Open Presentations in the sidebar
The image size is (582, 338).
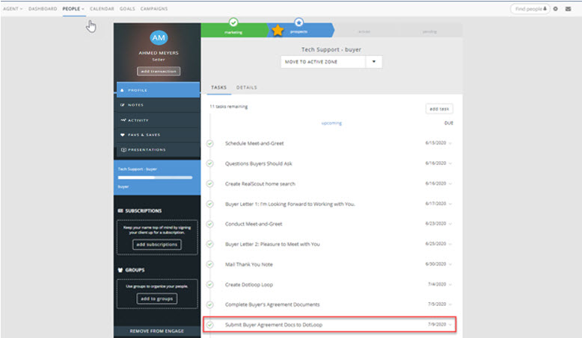[158, 149]
